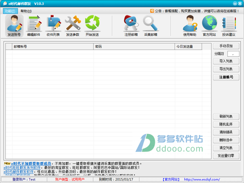This screenshot has height=183, width=244.
Task: Close the e时代邮件群发 window
Action: coord(240,3)
